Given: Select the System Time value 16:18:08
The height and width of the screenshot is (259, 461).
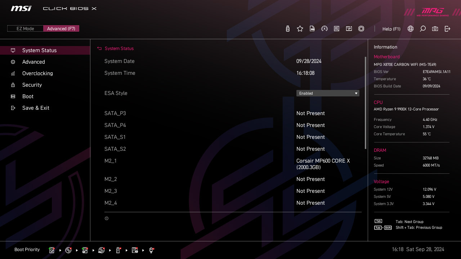Looking at the screenshot, I should coord(305,73).
